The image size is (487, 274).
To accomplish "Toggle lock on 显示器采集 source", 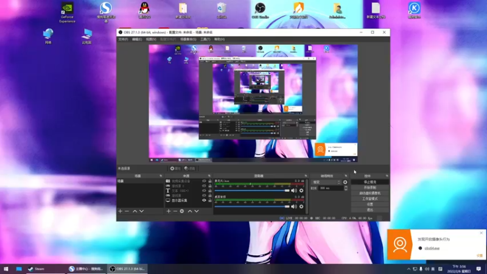I will click(210, 201).
